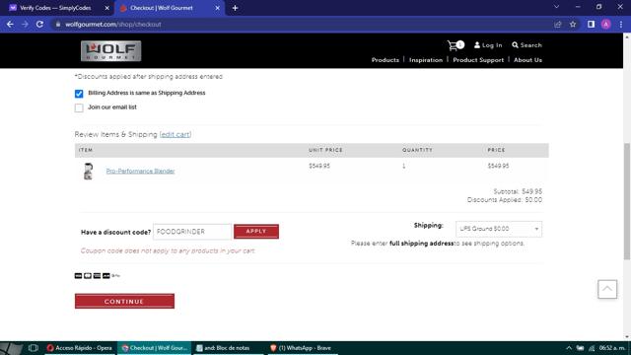The width and height of the screenshot is (631, 355).
Task: Close the Checkout Wolf Gourmet tab
Action: coord(217,8)
